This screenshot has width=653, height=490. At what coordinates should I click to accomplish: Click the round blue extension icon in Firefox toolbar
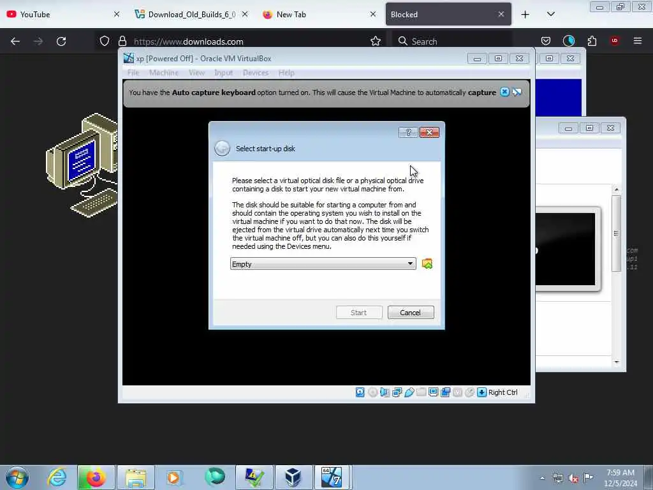(x=568, y=41)
